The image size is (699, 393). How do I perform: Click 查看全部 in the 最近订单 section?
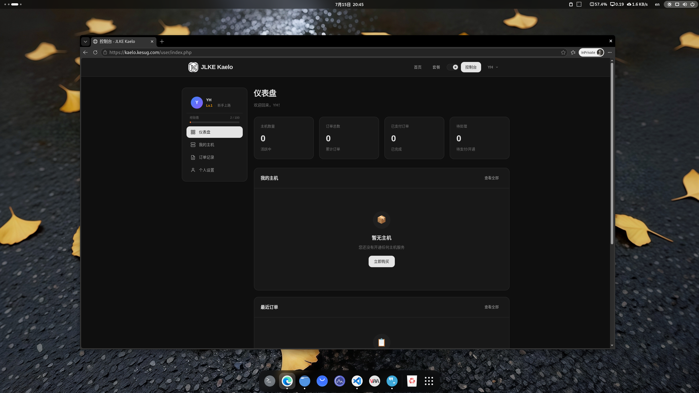tap(491, 307)
